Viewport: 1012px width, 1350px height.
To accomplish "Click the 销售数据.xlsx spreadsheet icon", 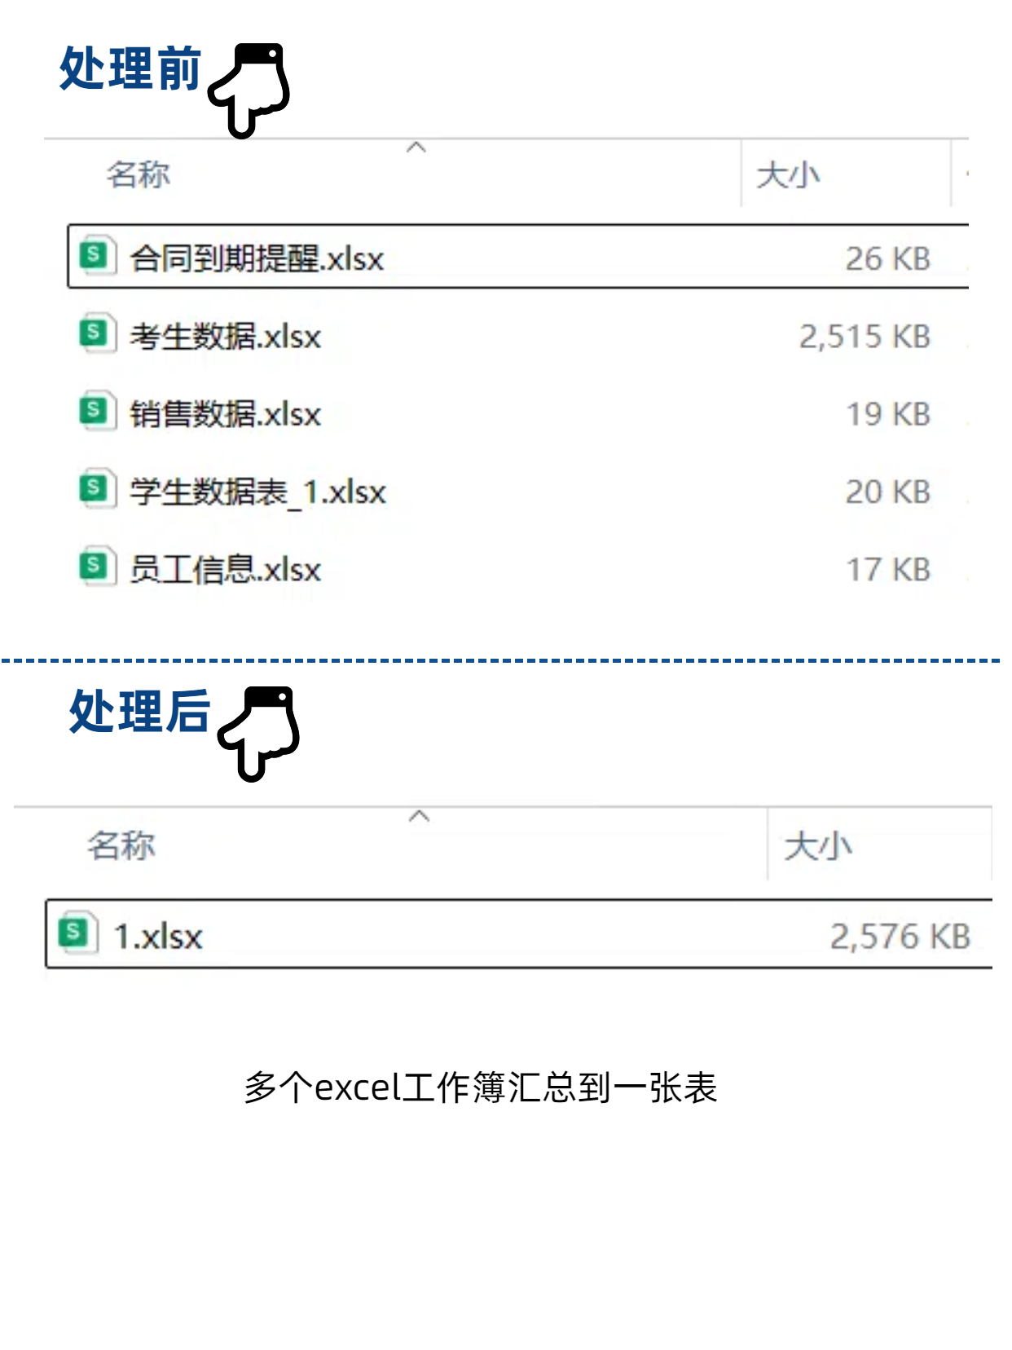I will (96, 412).
